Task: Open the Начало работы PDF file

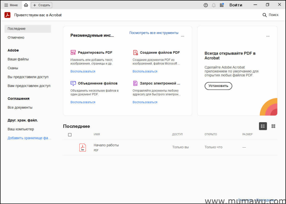Action: (106, 145)
